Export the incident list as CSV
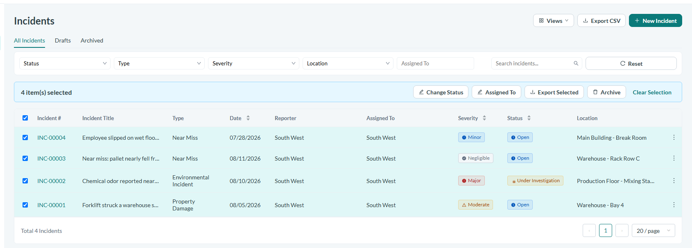The height and width of the screenshot is (248, 692). click(x=602, y=21)
